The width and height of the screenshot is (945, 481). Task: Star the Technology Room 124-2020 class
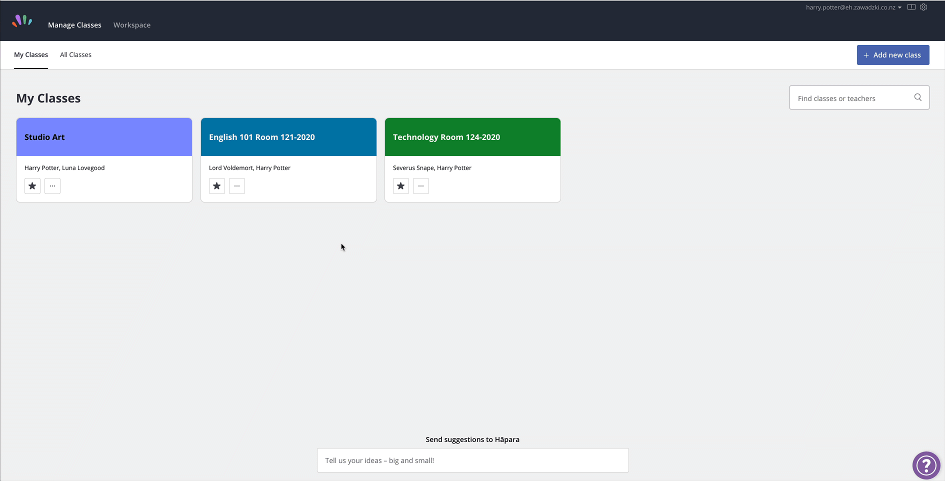(x=401, y=186)
